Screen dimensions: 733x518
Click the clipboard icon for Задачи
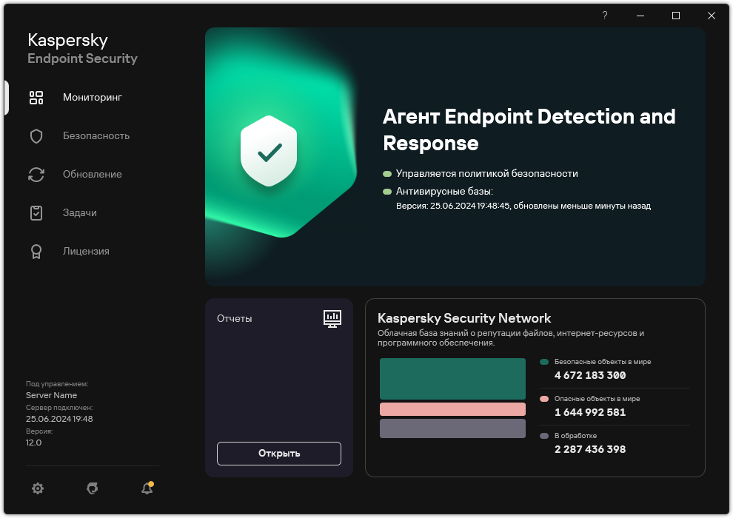pos(36,213)
